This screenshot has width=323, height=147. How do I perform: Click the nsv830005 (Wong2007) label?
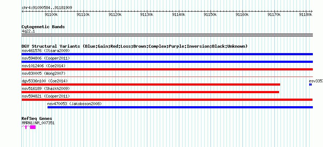point(44,73)
